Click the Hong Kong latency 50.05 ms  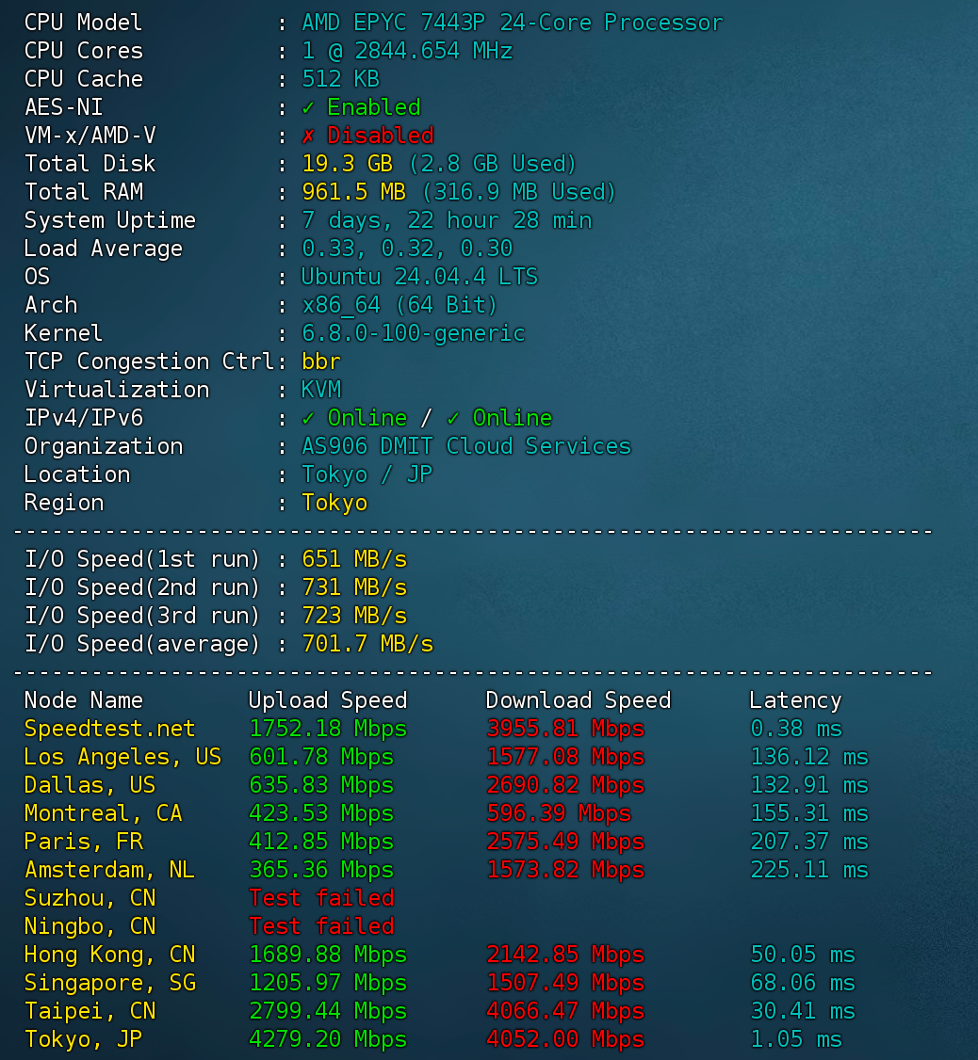[802, 955]
